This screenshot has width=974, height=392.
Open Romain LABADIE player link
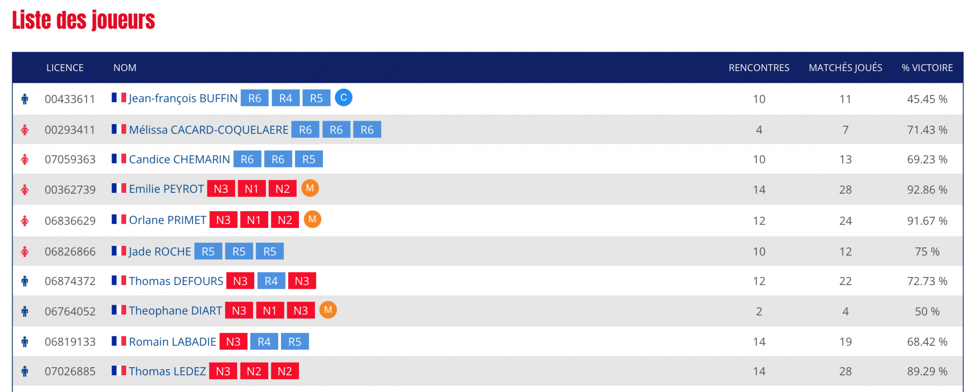(172, 342)
